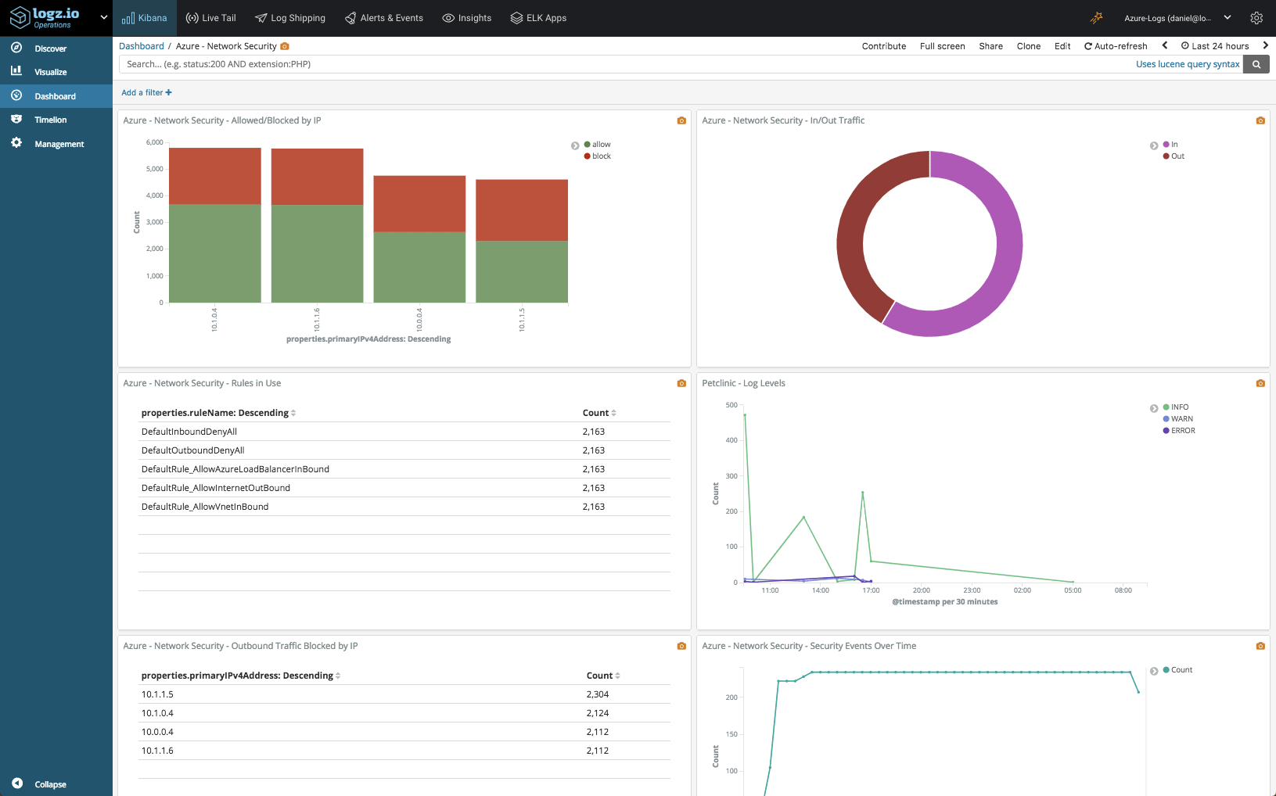Viewport: 1276px width, 796px height.
Task: Click camera icon next to dashboard title
Action: (x=285, y=46)
